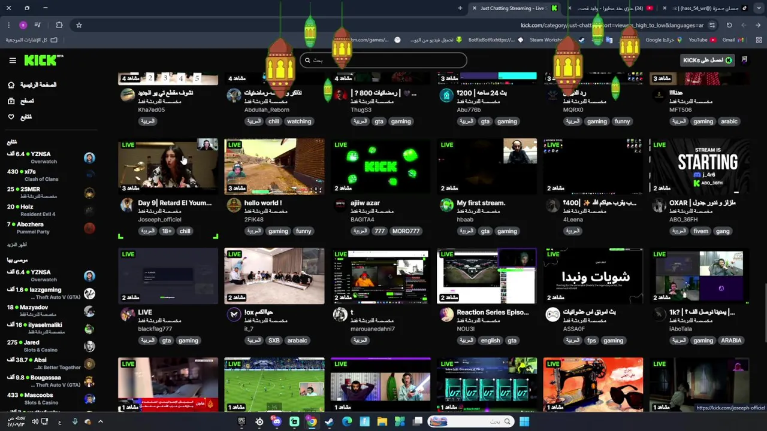
Task: Open the All Bookmarks folder
Action: [32, 40]
